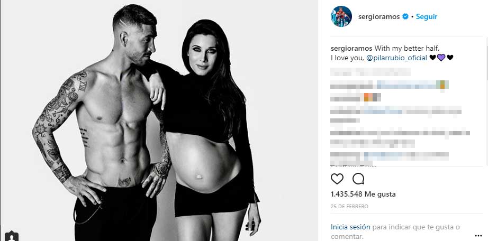Open the 25 DE FEBRERO post date
This screenshot has height=241, width=488.
(x=349, y=207)
